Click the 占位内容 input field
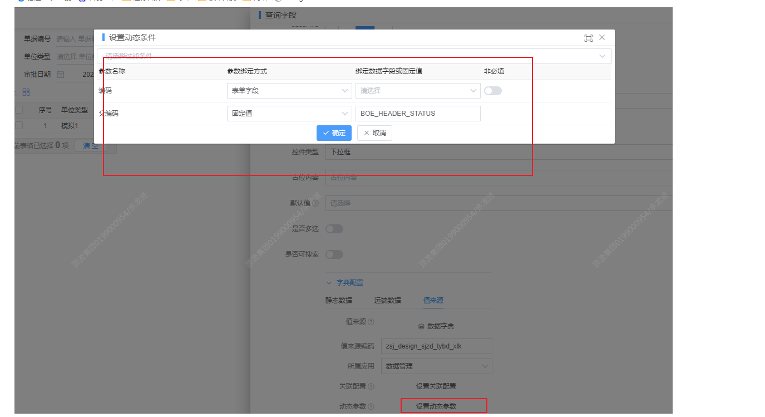 [499, 178]
